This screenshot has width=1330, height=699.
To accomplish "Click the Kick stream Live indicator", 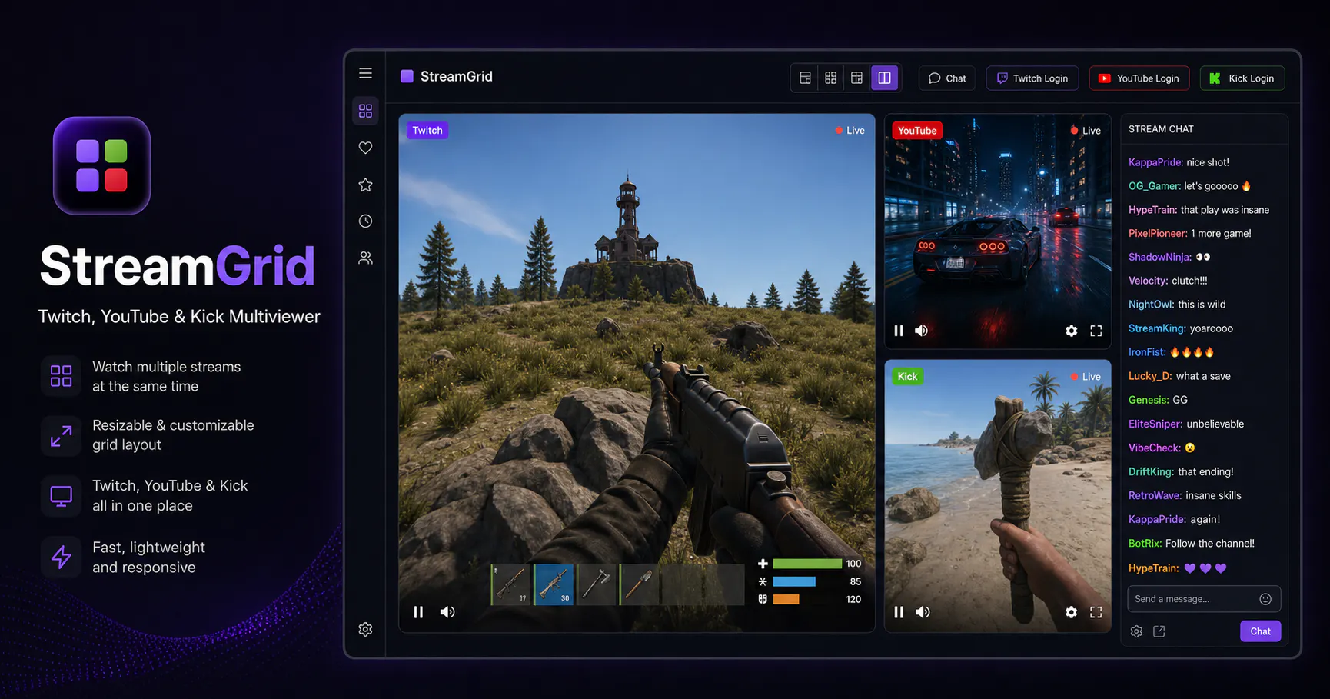I will click(1086, 377).
